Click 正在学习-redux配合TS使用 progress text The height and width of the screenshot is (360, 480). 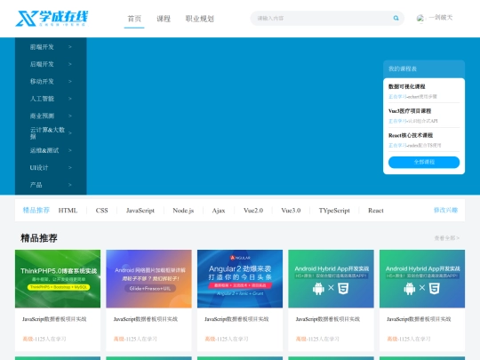coord(415,145)
